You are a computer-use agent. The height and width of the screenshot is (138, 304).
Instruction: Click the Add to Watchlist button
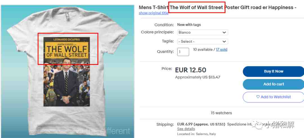(x=274, y=97)
